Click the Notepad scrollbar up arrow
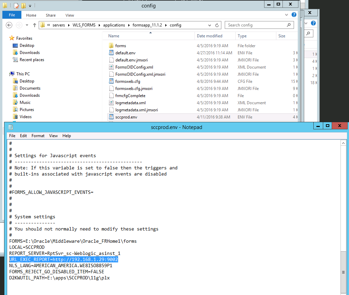 pyautogui.click(x=343, y=143)
